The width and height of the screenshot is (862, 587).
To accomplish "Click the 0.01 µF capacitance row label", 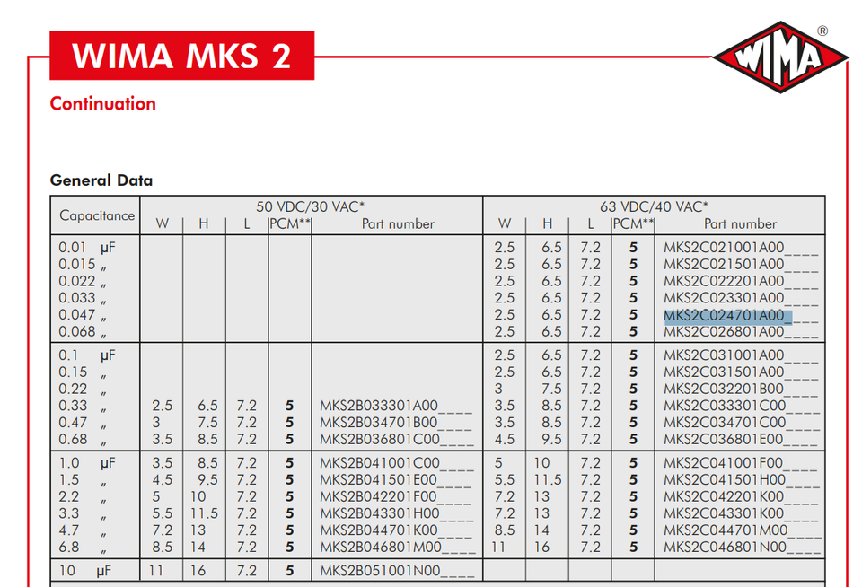I will tap(87, 248).
